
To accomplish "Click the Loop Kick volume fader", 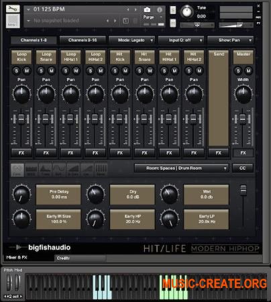I will 21,118.
